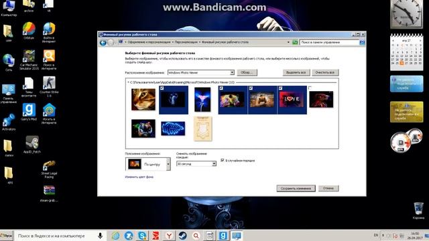Select the neon tiger wallpaper thumbnail

pyautogui.click(x=143, y=129)
